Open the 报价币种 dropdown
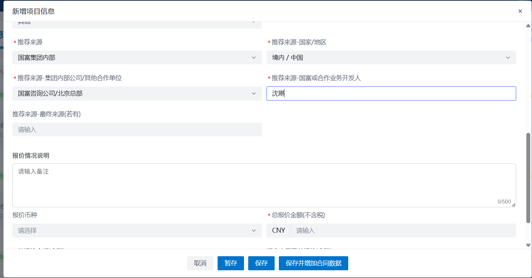The image size is (532, 278). 137,231
